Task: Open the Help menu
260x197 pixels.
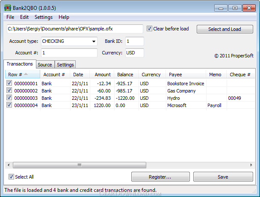Action: point(64,17)
